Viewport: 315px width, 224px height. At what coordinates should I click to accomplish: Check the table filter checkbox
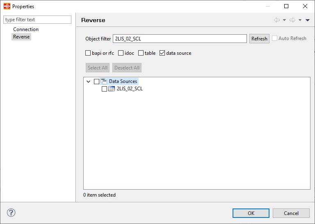[141, 53]
